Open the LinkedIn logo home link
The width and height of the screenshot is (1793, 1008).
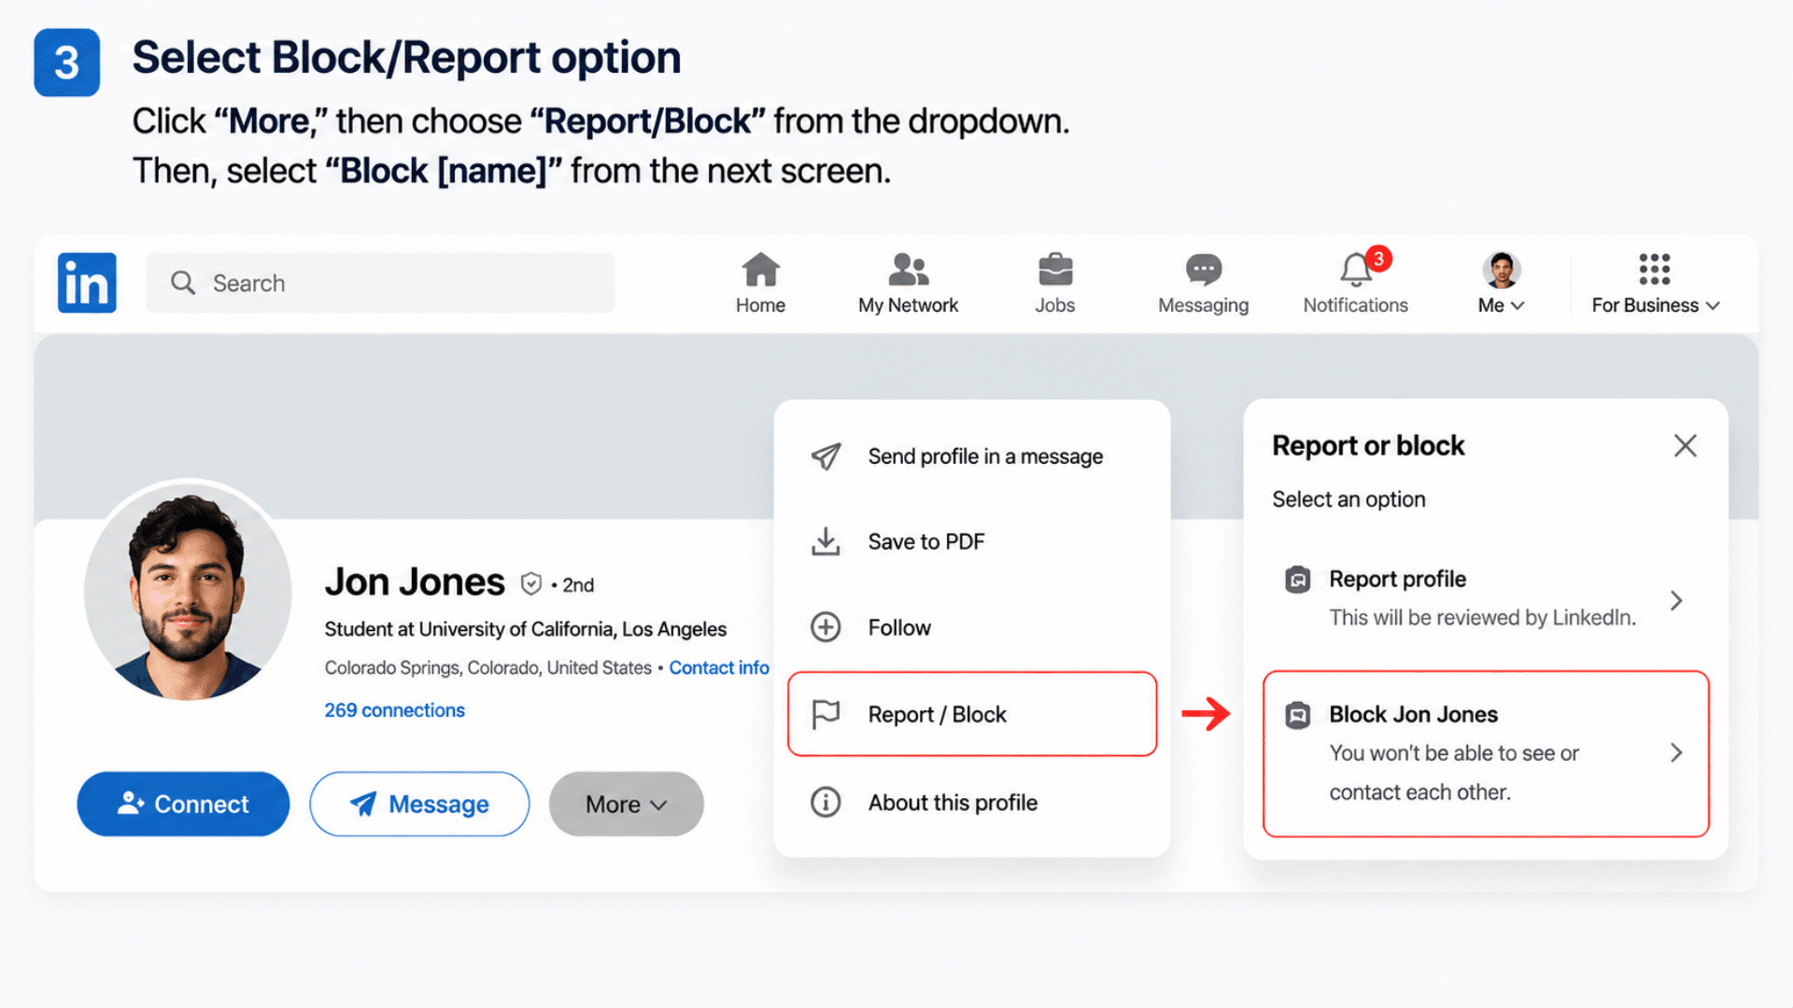(87, 282)
